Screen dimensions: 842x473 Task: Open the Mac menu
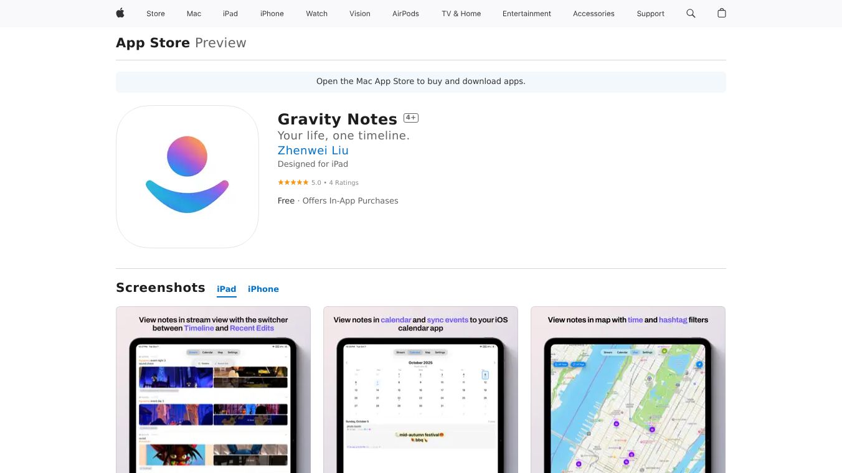194,14
